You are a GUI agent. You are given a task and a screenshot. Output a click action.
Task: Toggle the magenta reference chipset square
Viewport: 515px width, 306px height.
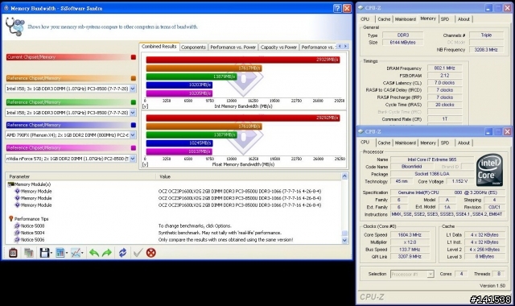(134, 148)
